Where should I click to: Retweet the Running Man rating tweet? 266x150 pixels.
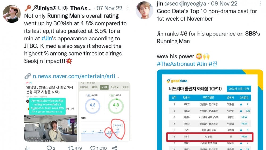(71, 148)
